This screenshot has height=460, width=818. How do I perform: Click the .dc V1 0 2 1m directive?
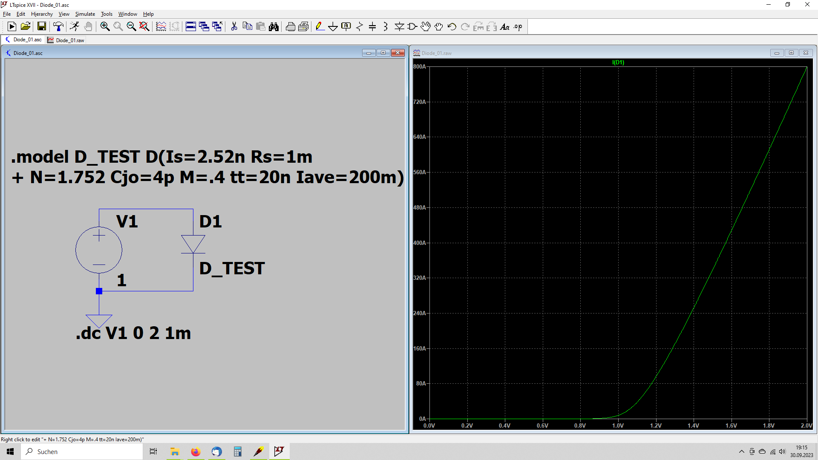point(133,333)
